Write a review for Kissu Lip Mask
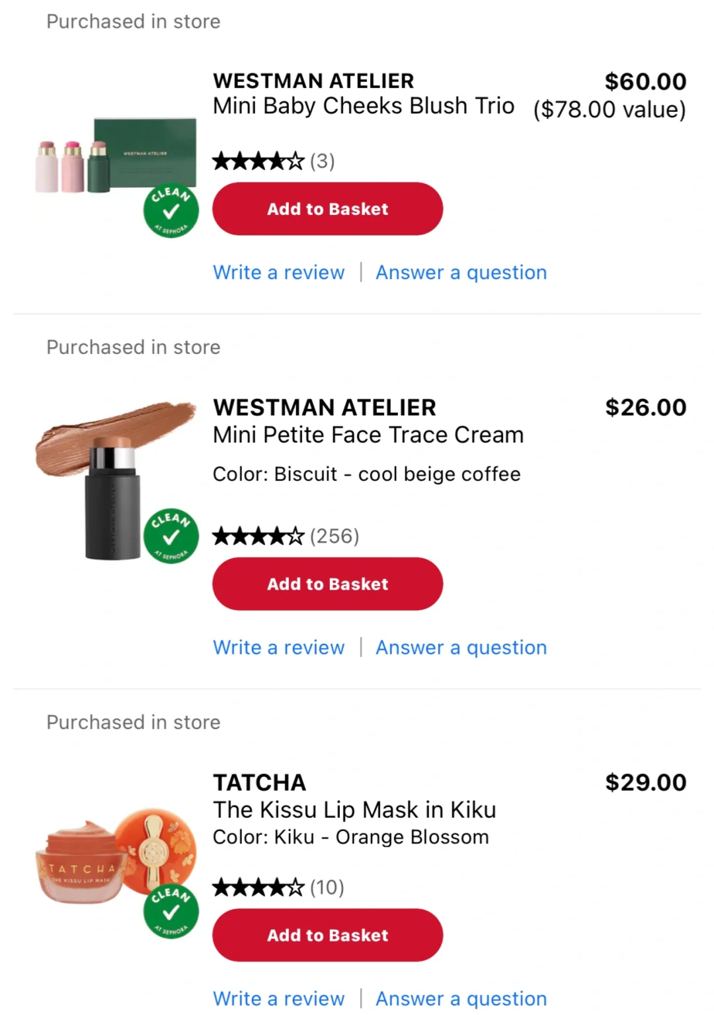714x1015 pixels. (x=278, y=998)
